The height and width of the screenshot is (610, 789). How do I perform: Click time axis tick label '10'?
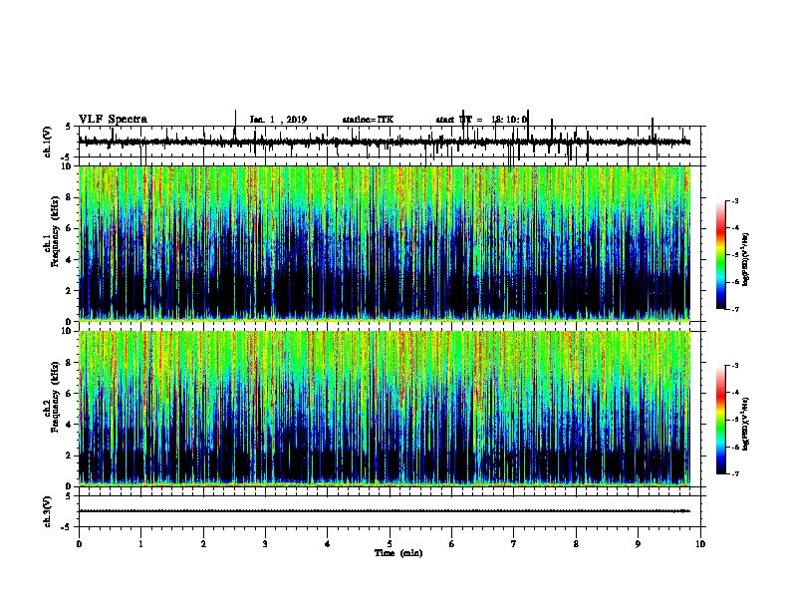(x=700, y=544)
